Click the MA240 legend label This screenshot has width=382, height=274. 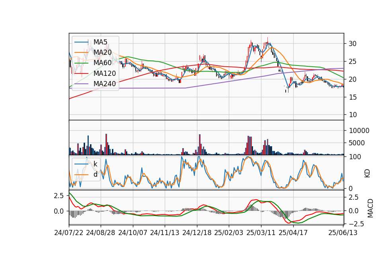pos(105,84)
